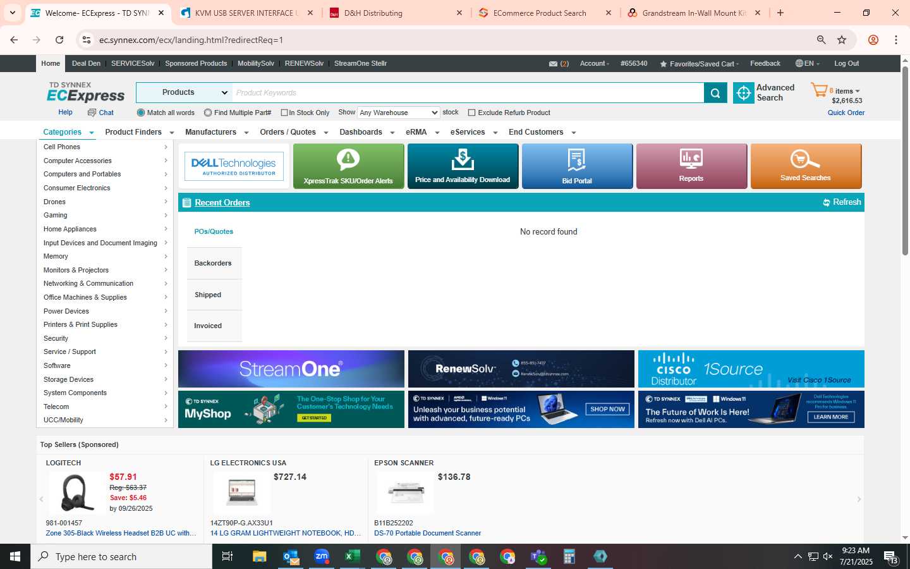The height and width of the screenshot is (569, 910).
Task: Open the Product Finders menu
Action: [x=140, y=132]
